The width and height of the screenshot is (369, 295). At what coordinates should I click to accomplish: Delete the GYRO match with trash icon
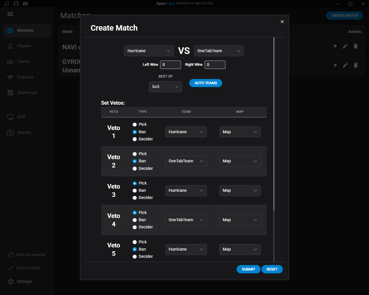pos(356,65)
